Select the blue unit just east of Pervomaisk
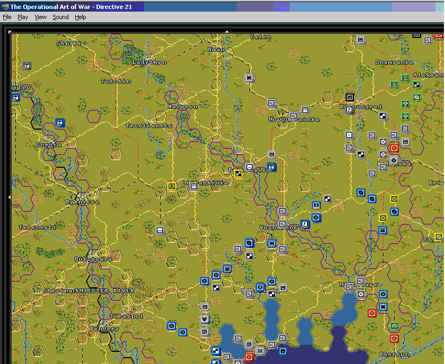The image size is (445, 364). [272, 167]
